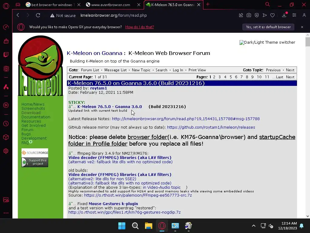The width and height of the screenshot is (310, 233).
Task: Open Message List in Goto bar
Action: point(115,70)
